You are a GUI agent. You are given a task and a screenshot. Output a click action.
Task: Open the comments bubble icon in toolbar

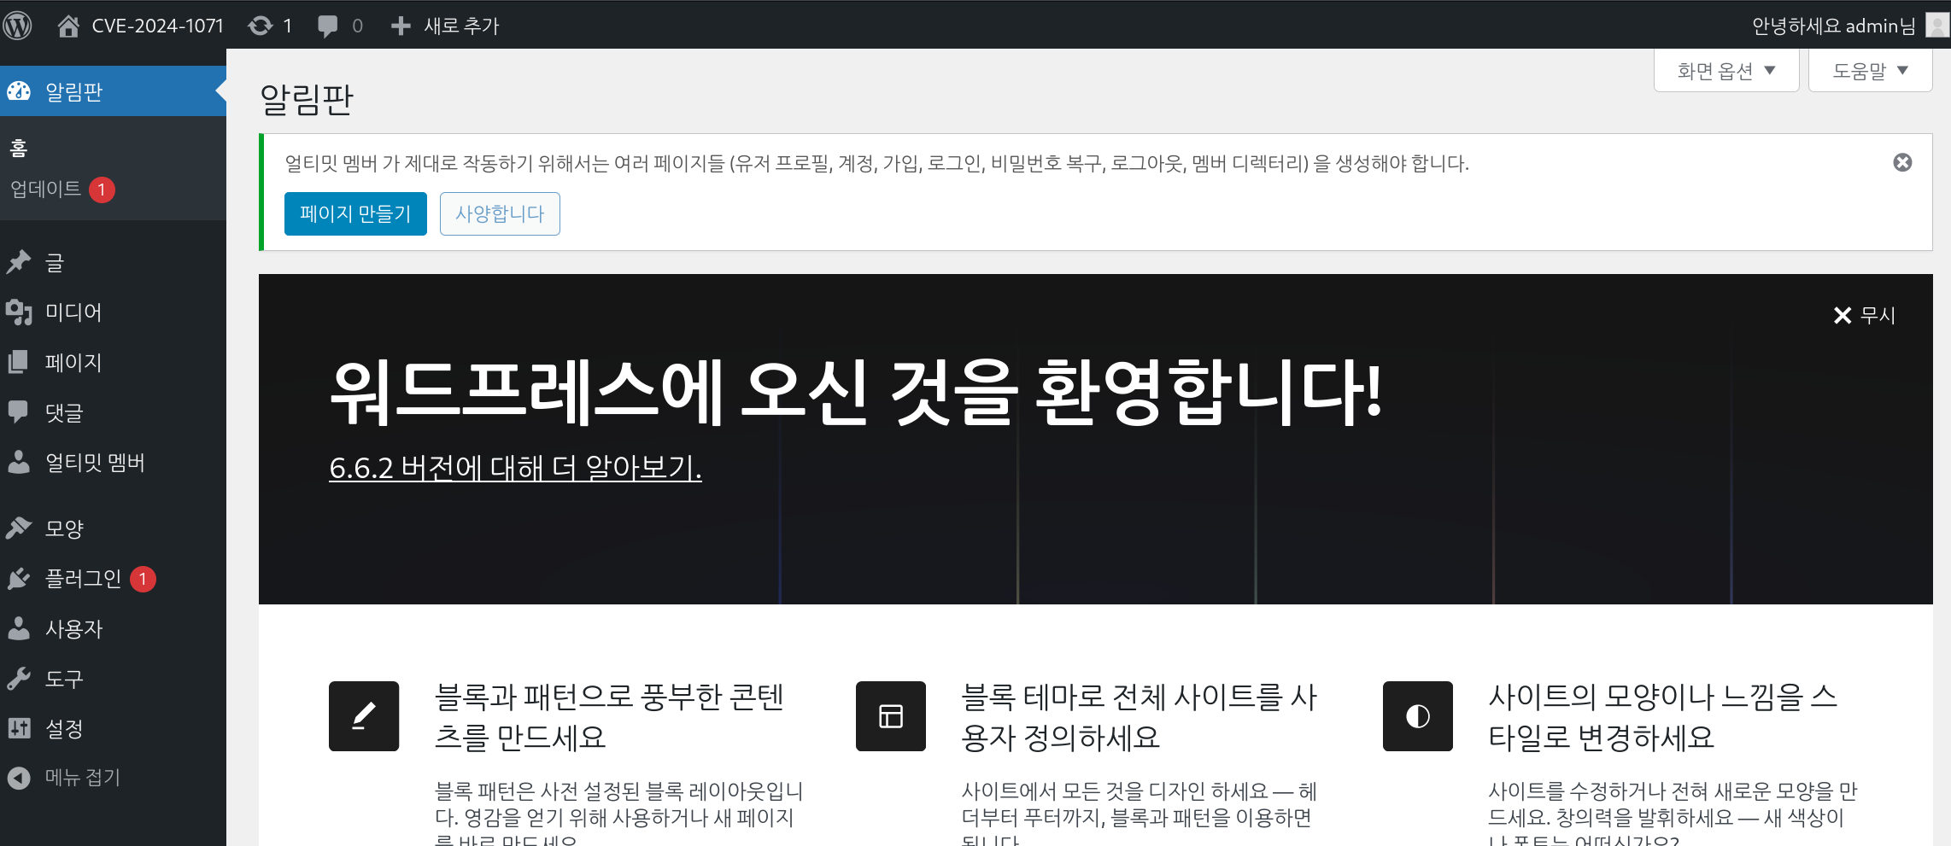pos(327,26)
